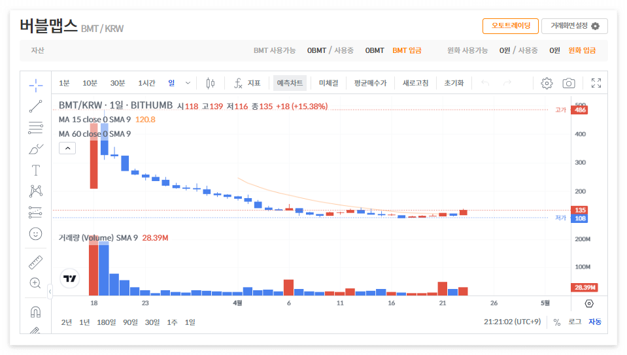Open chart settings gear
The height and width of the screenshot is (355, 627).
(x=547, y=83)
